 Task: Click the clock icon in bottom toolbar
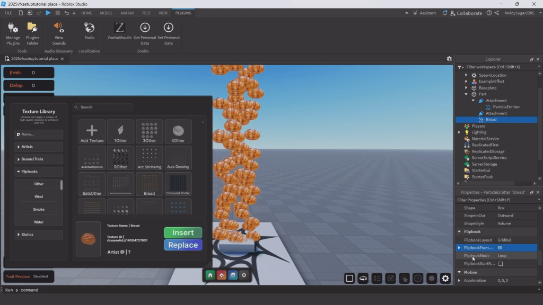pos(418,278)
